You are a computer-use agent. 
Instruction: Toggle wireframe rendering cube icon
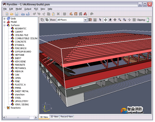(42, 20)
